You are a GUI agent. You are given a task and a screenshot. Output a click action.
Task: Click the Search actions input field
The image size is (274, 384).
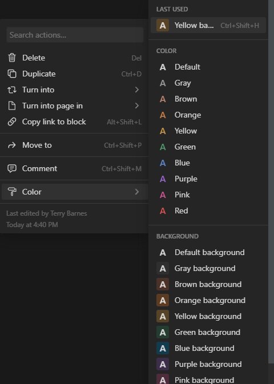75,35
